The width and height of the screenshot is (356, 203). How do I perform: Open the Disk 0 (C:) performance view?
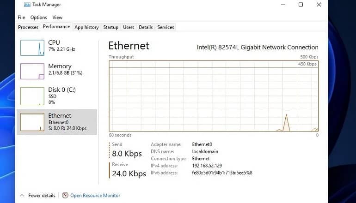pos(57,96)
